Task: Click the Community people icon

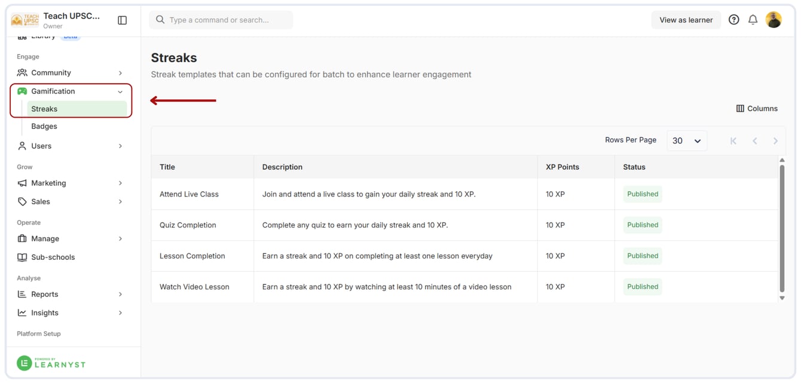Action: coord(22,73)
